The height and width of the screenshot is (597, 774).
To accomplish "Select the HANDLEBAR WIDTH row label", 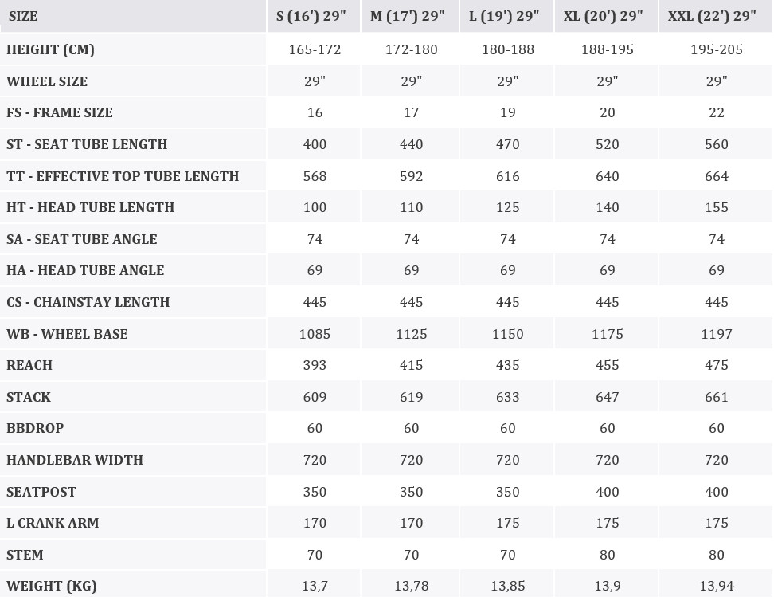I will pos(75,460).
